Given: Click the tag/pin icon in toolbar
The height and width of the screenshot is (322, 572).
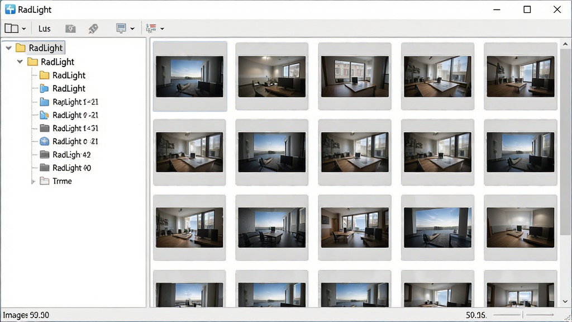Looking at the screenshot, I should point(93,29).
